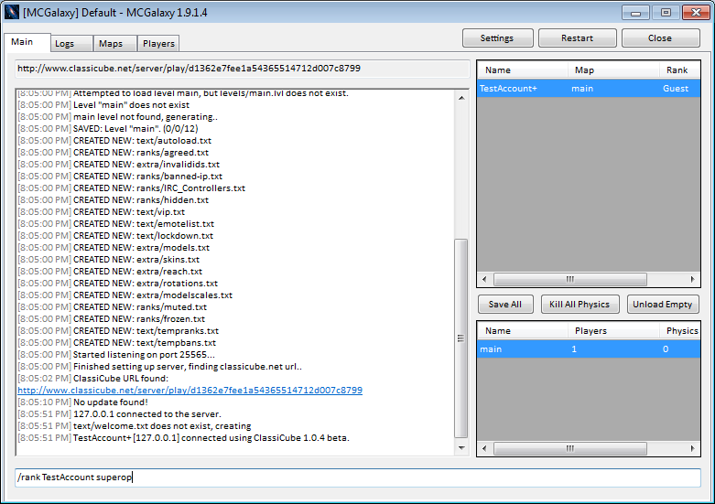The width and height of the screenshot is (715, 504).
Task: Click log line 'connected using ClassiCube 1.0.4 beta.'
Action: [x=265, y=438]
